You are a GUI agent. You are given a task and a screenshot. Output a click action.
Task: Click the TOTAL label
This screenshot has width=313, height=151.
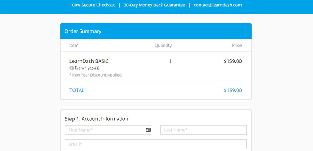point(77,90)
